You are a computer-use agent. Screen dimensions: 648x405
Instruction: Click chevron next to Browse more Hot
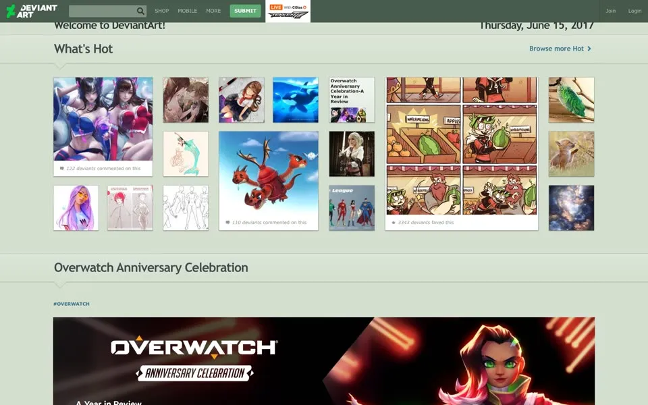click(x=589, y=49)
